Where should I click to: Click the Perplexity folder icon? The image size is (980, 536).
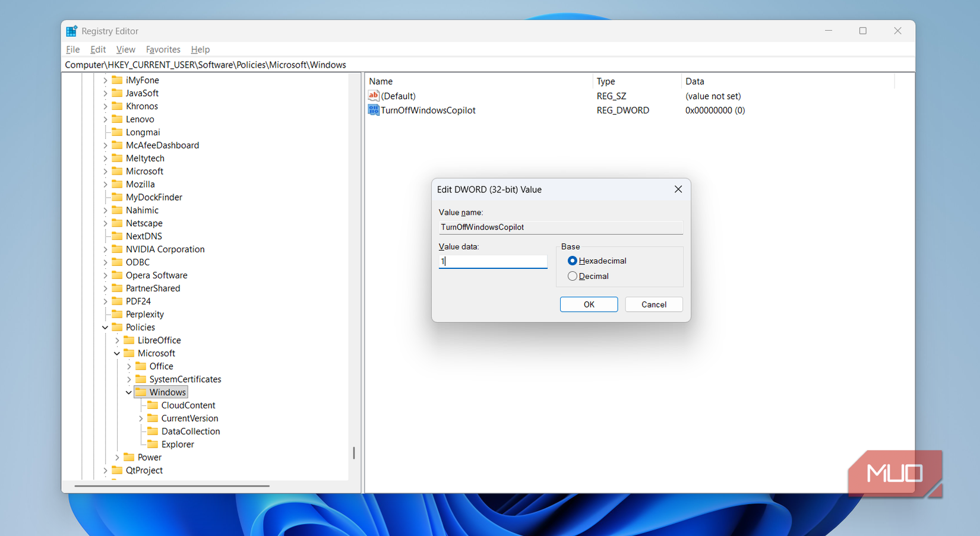[117, 315]
